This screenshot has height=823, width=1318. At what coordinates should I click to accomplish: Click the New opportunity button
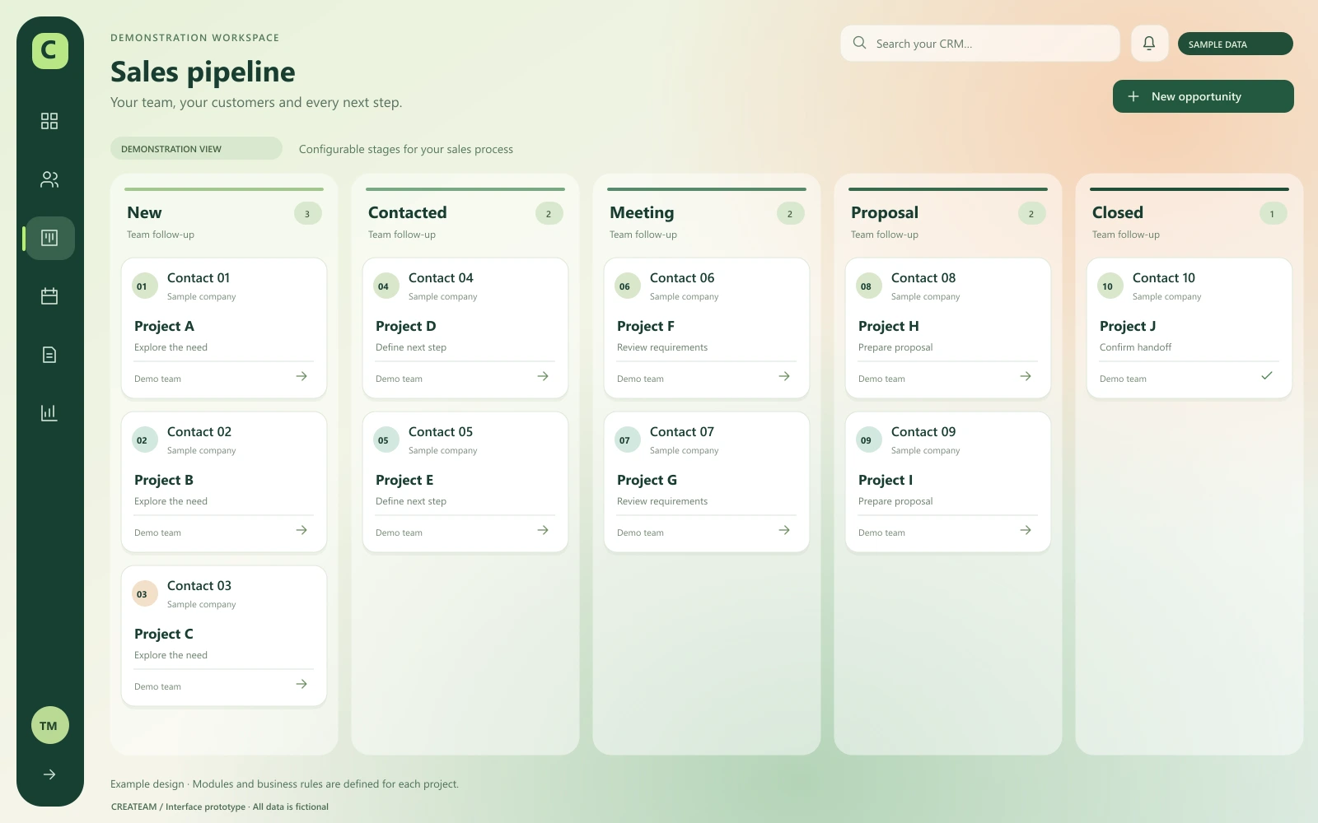[1203, 96]
